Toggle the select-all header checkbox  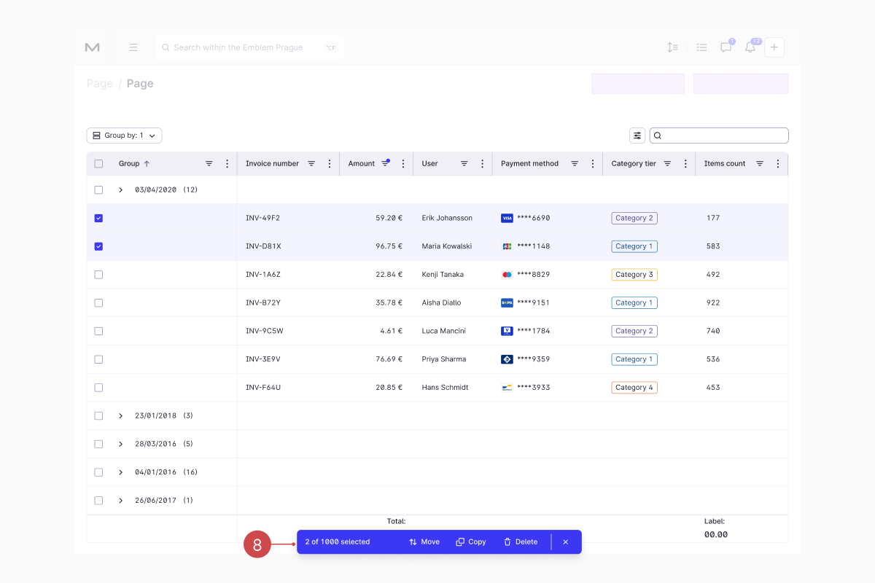pyautogui.click(x=98, y=164)
